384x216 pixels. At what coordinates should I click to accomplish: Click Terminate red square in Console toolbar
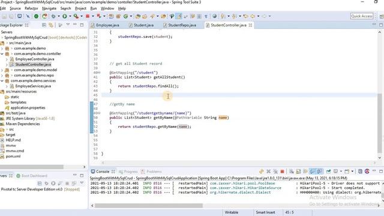click(283, 172)
